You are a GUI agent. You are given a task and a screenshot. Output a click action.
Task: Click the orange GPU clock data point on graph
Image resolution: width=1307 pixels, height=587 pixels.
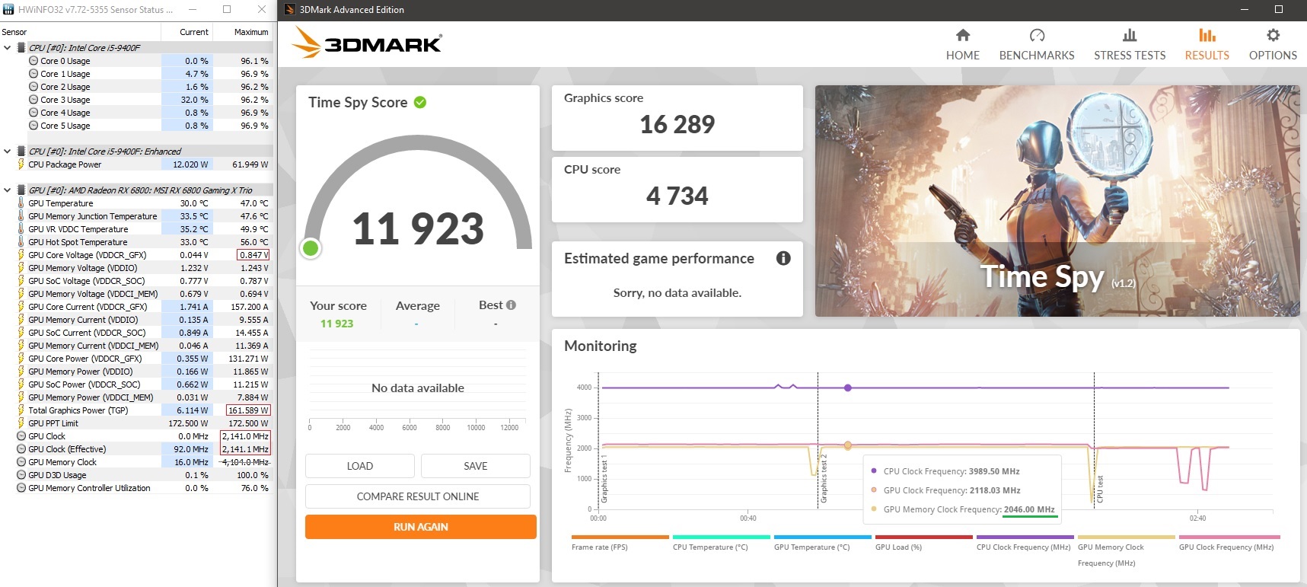848,445
